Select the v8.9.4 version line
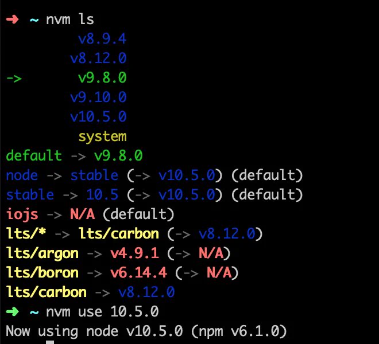Image resolution: width=379 pixels, height=344 pixels. coord(102,39)
